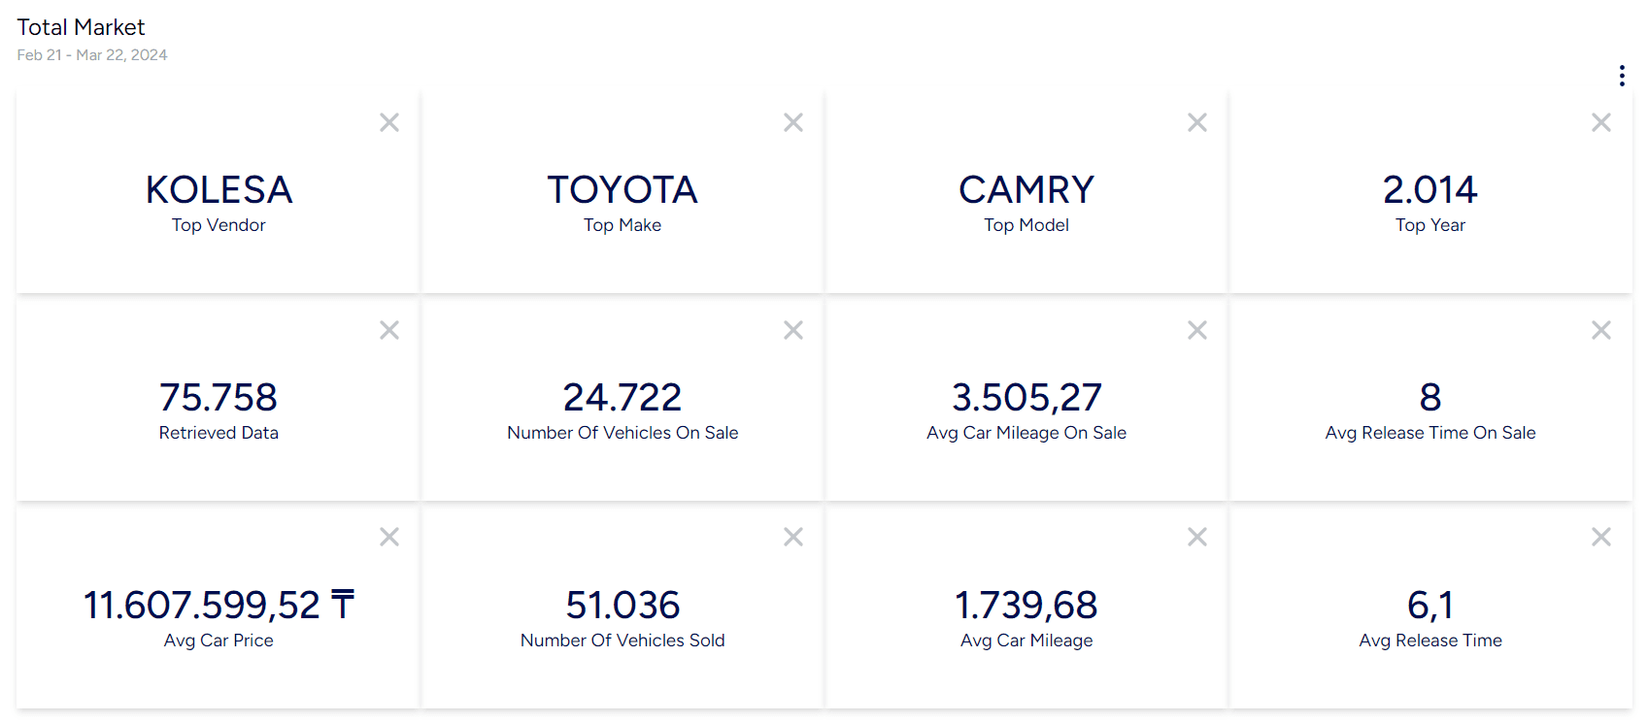1648x723 pixels.
Task: Close Avg Release Time On Sale card
Action: click(1601, 330)
